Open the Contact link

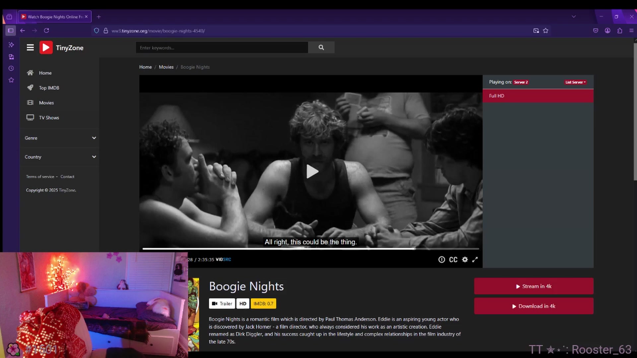click(x=67, y=177)
